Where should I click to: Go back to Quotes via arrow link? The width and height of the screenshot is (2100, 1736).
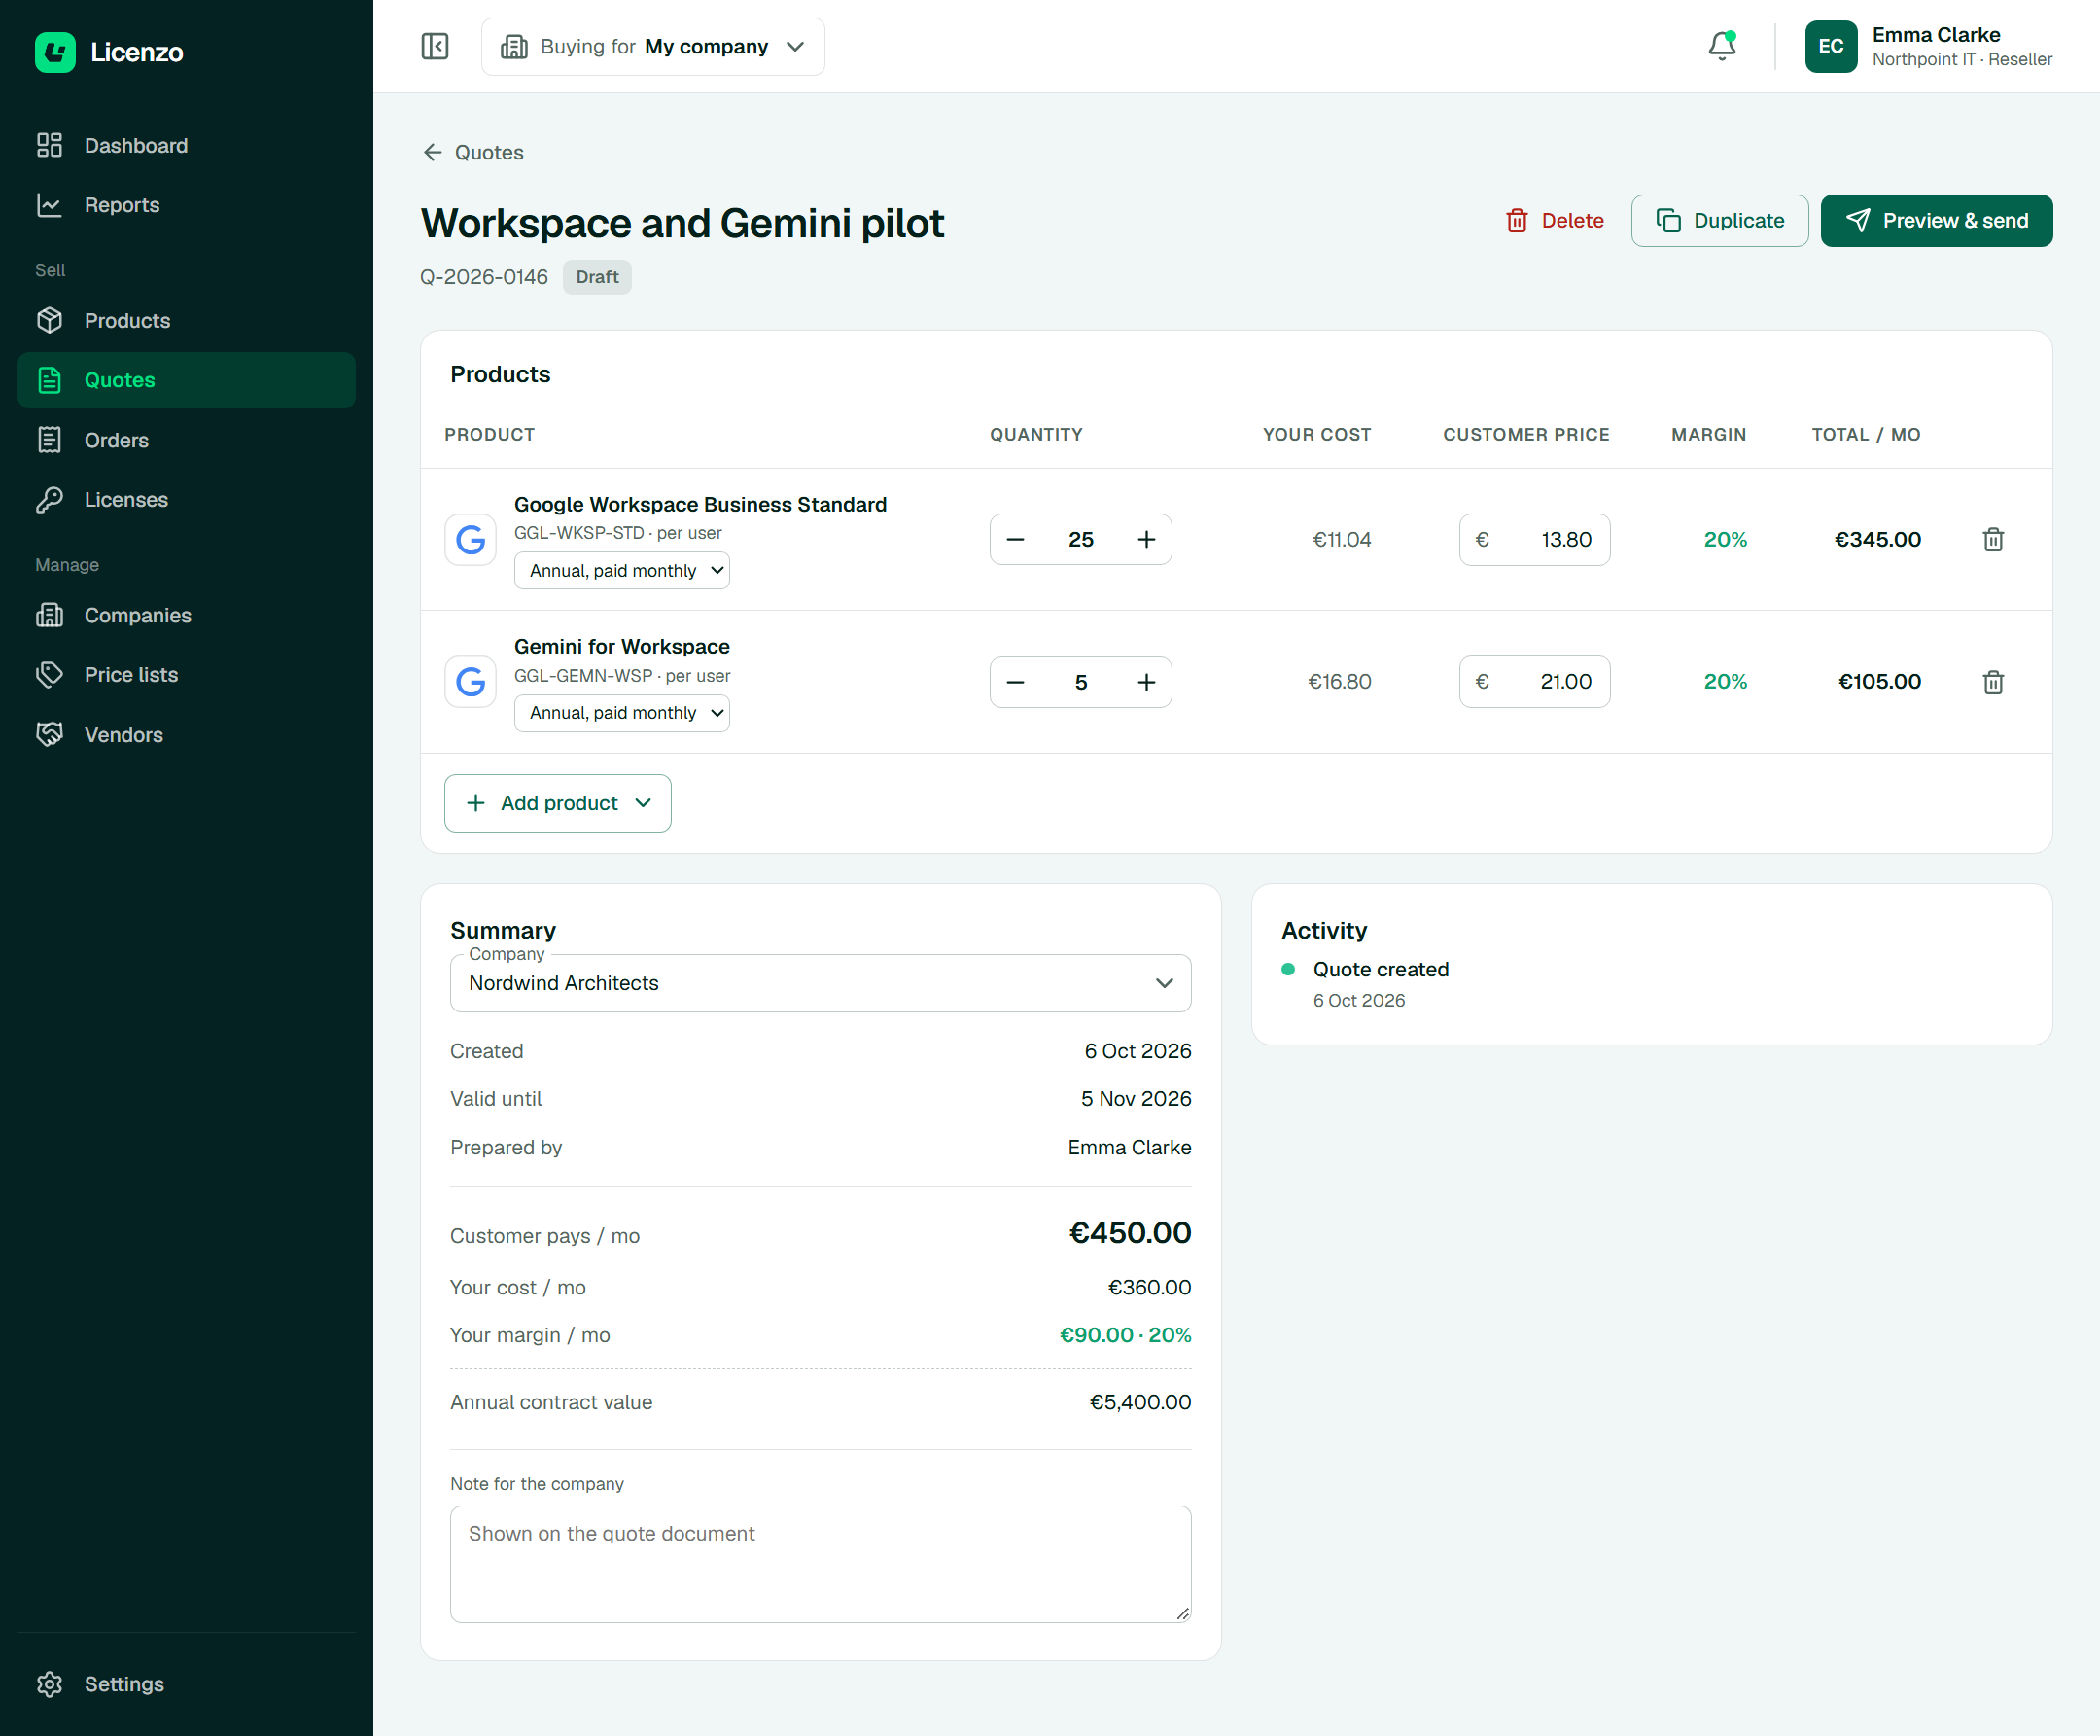point(472,152)
